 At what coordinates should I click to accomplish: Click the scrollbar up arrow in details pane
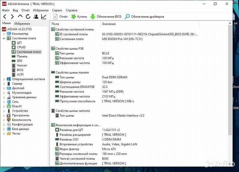click(230, 23)
